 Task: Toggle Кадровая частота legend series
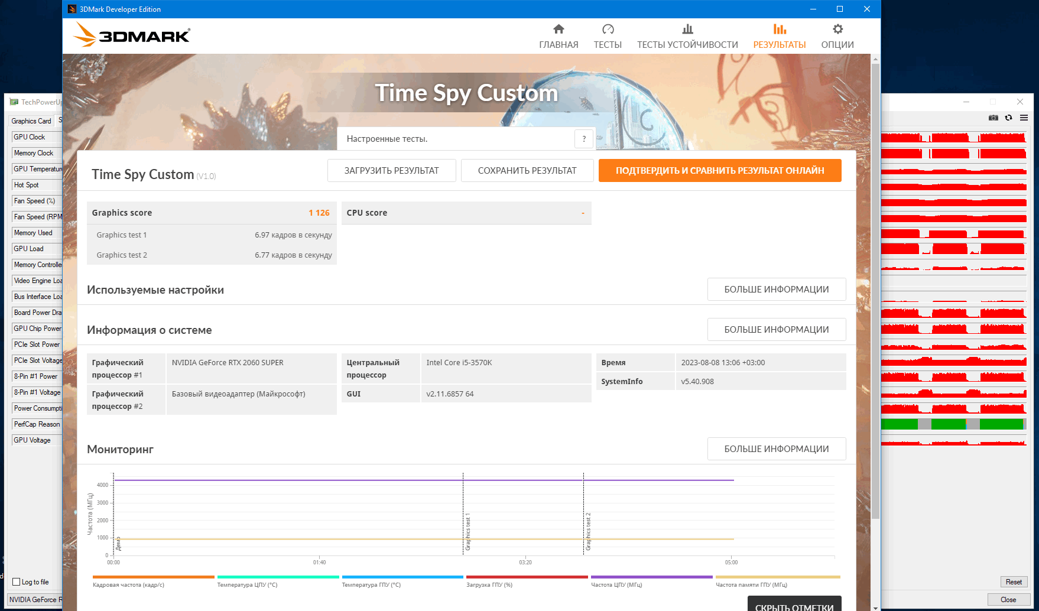[153, 581]
